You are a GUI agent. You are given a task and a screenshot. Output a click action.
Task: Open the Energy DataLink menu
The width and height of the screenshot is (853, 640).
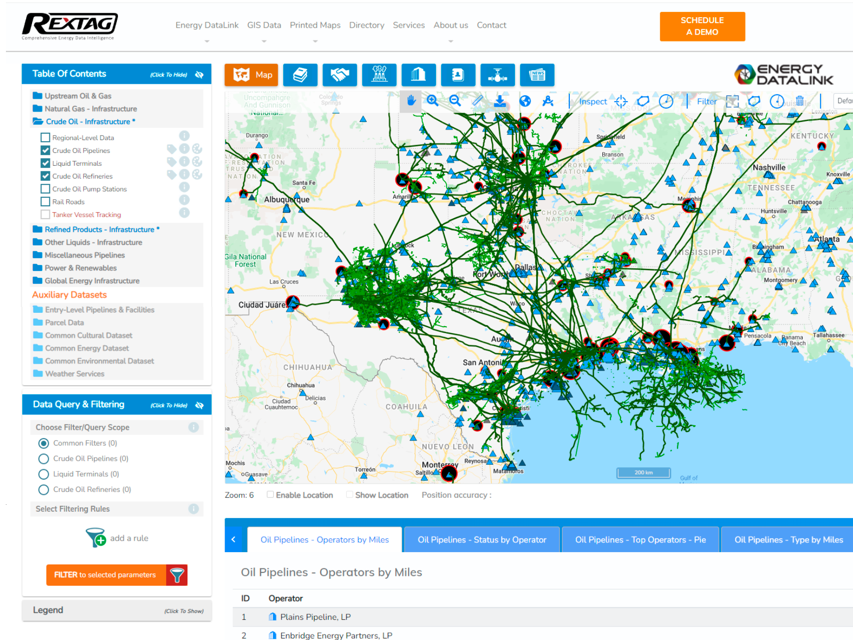click(207, 25)
